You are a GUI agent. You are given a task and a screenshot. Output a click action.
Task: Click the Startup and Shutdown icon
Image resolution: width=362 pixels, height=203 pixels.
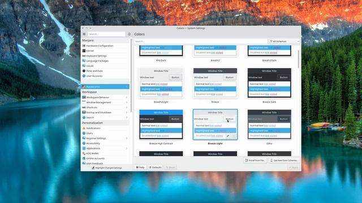point(84,113)
